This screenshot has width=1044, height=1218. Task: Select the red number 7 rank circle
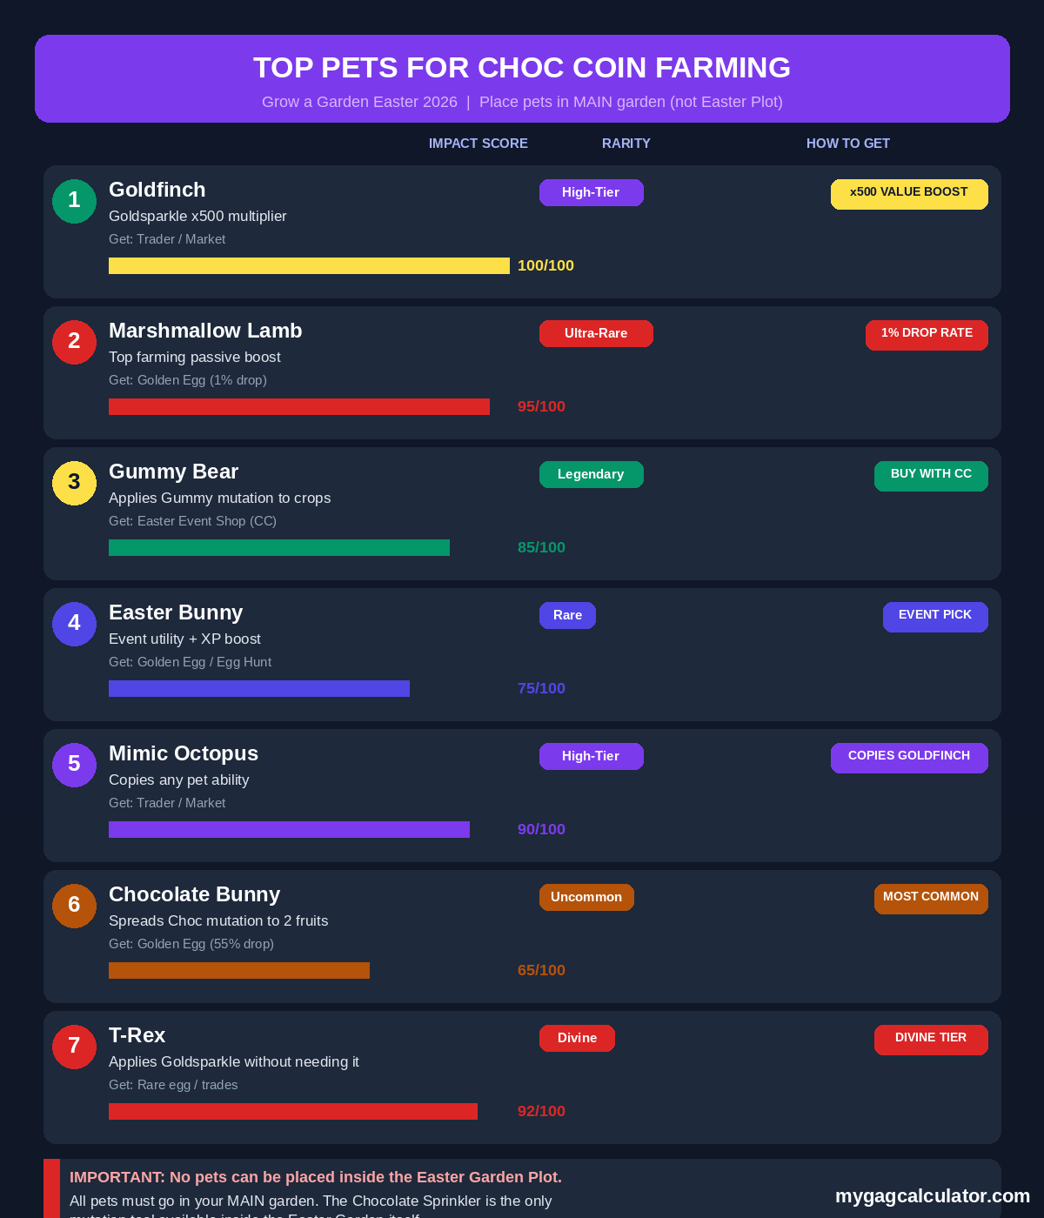(x=74, y=1047)
